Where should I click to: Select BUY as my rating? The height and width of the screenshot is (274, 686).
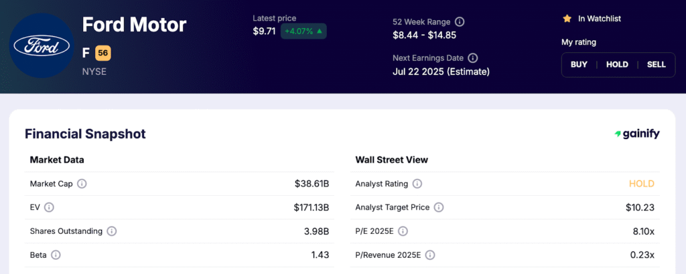(579, 65)
